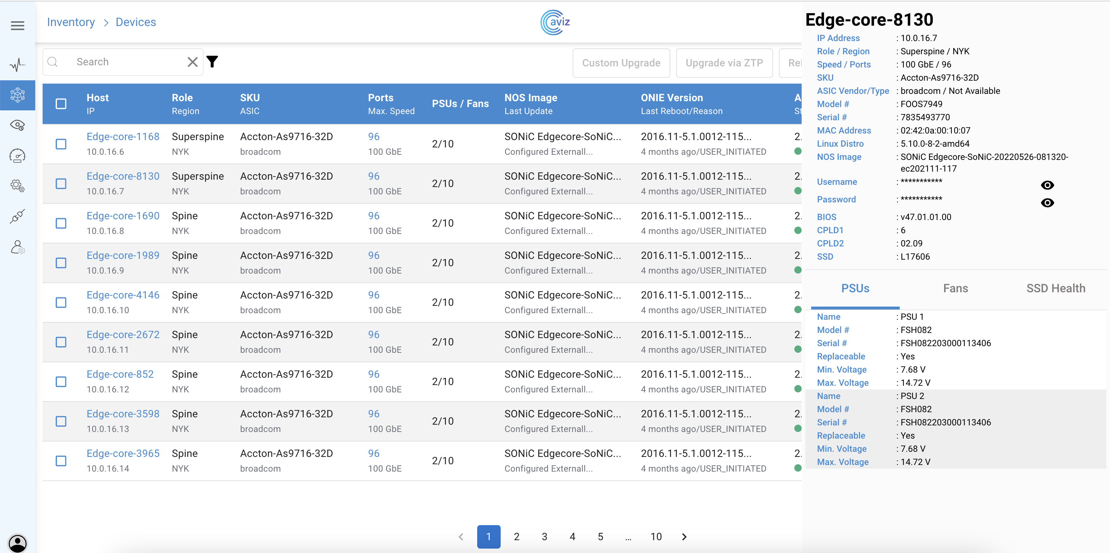
Task: Open the Edge-core-1690 host link
Action: [123, 216]
